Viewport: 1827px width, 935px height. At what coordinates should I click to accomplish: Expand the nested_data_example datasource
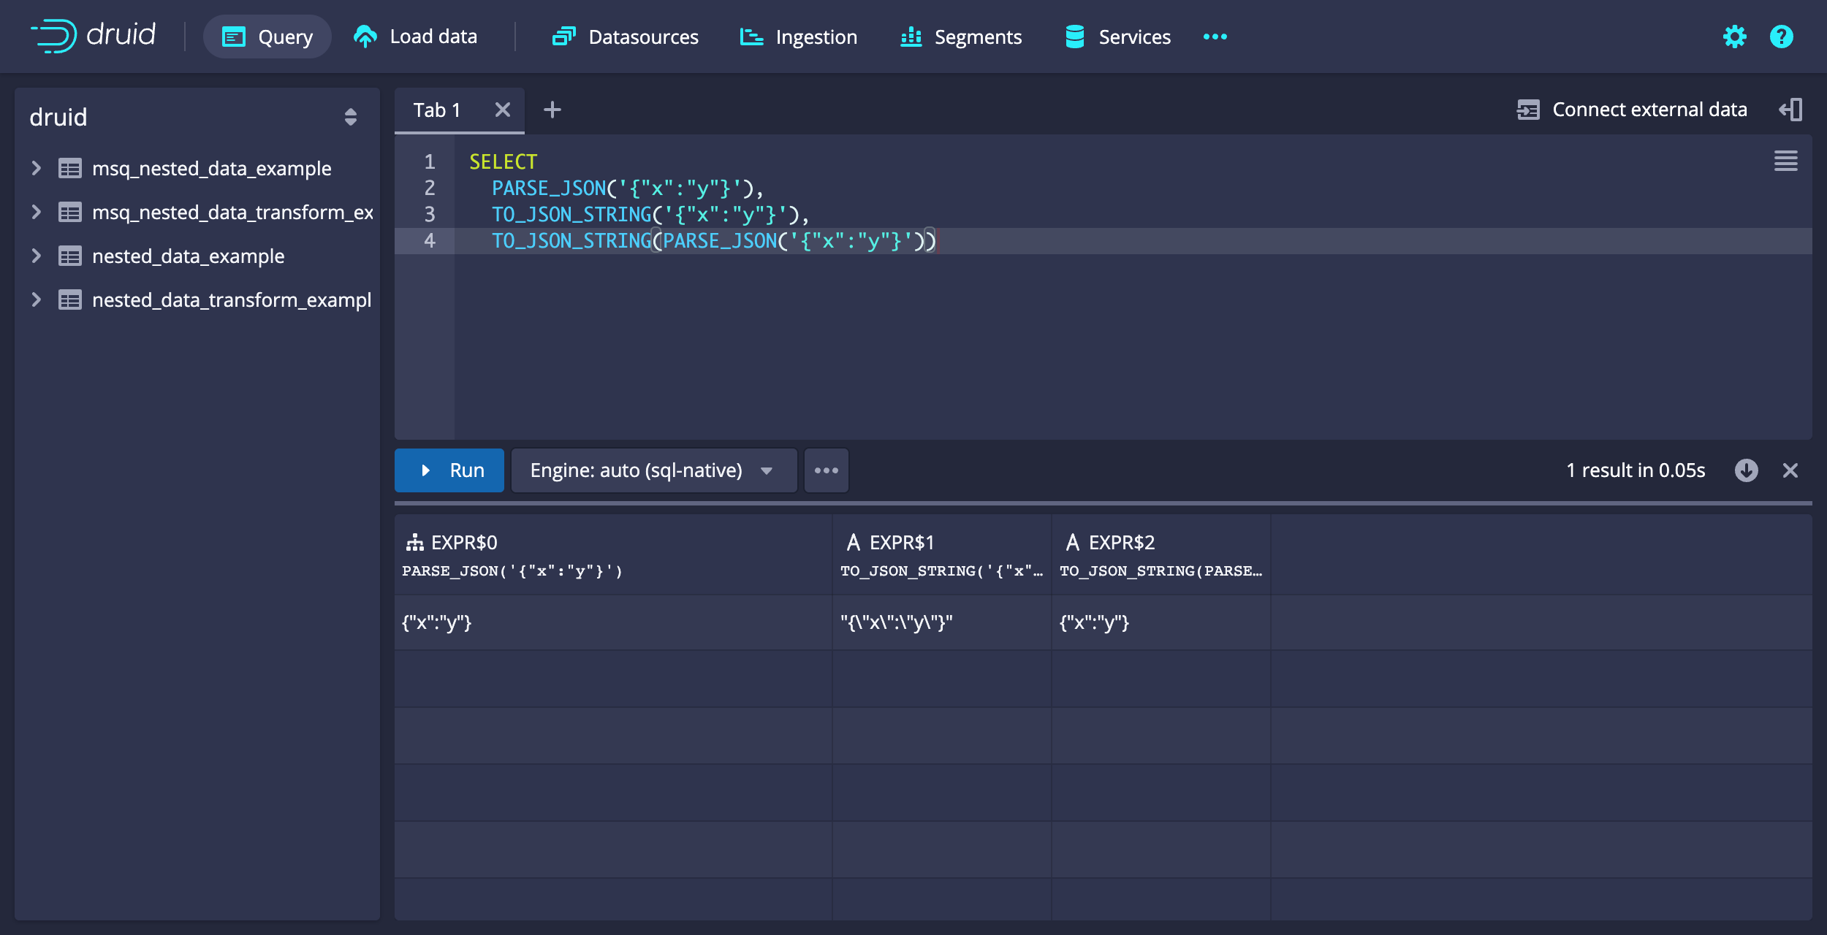[36, 256]
